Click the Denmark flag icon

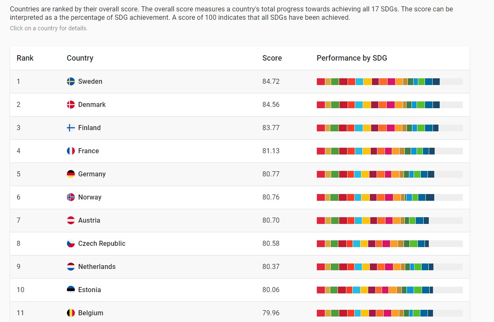[71, 104]
